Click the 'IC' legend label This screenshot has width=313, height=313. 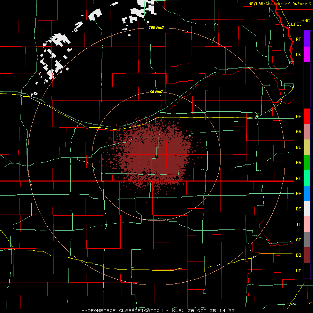299,225
